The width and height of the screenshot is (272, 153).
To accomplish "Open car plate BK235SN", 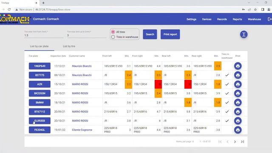I will pos(40,93).
